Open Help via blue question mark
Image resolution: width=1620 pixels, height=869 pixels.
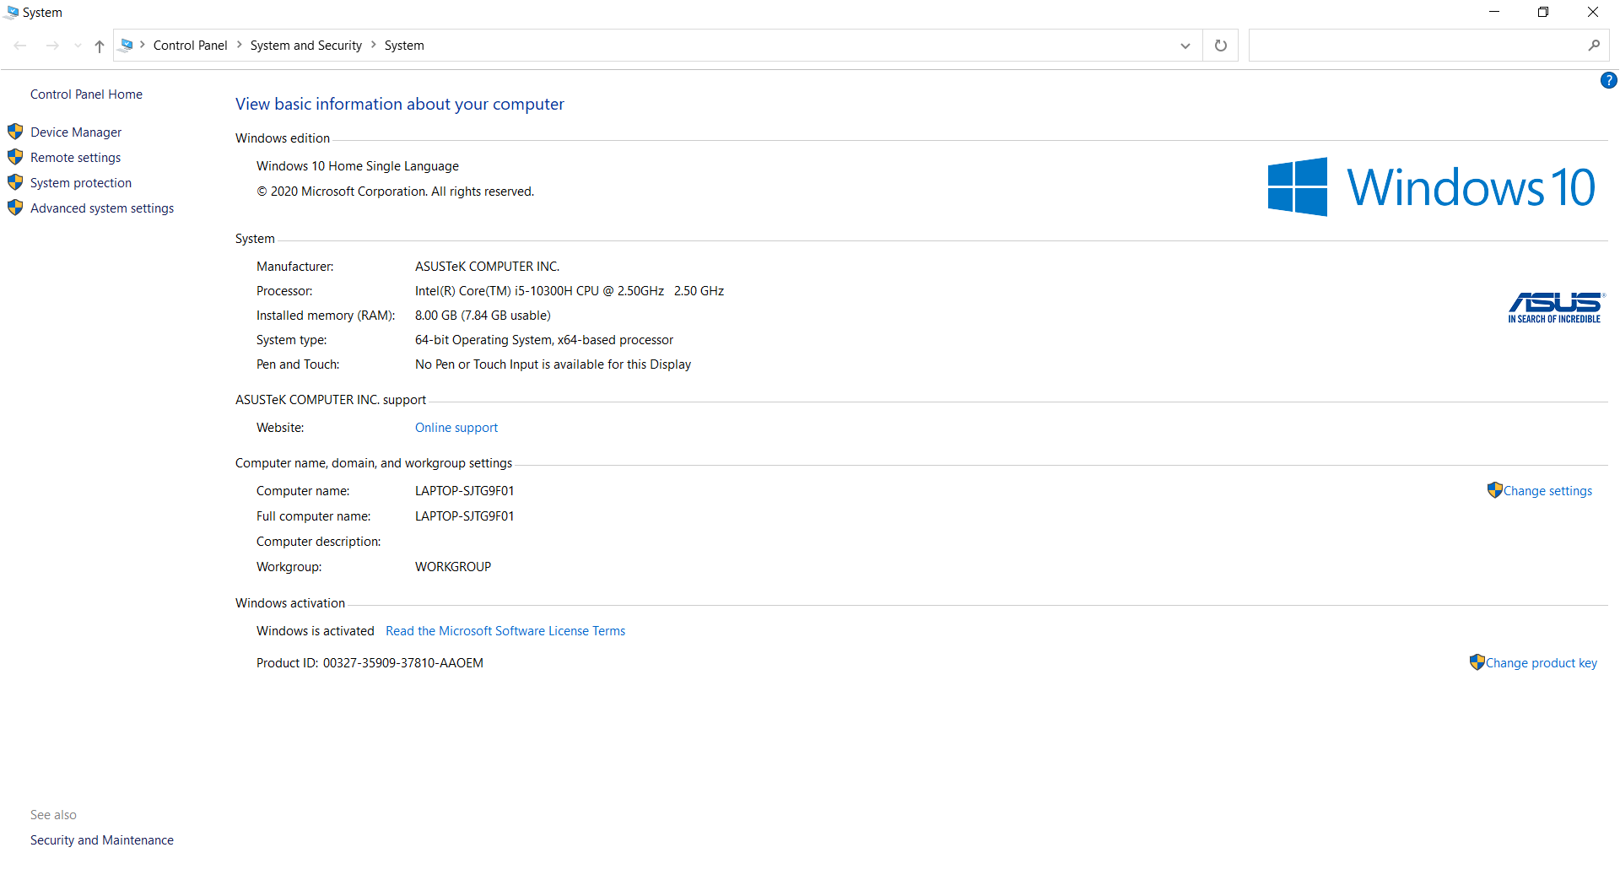1609,80
